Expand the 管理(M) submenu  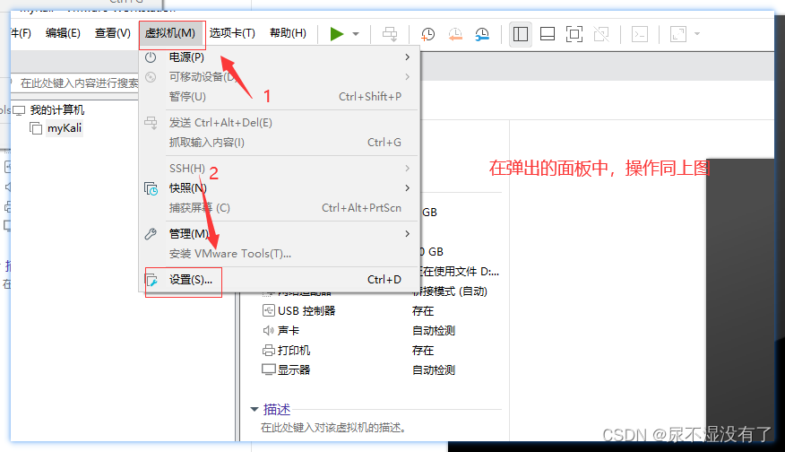click(280, 233)
